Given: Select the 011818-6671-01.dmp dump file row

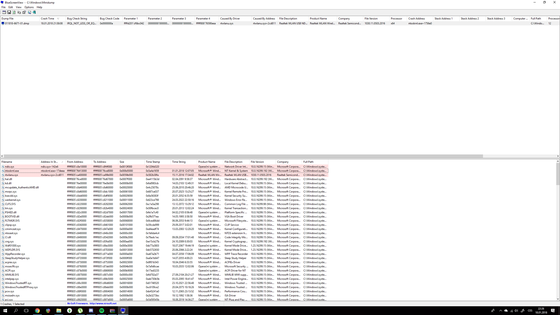Looking at the screenshot, I should click(x=17, y=24).
